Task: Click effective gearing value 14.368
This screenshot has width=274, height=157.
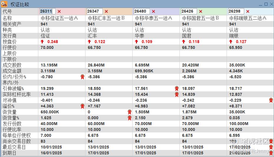Action: [x=94, y=95]
